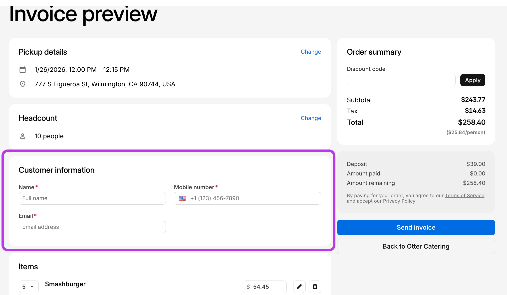Go back to Otter Catering
The height and width of the screenshot is (295, 507).
tap(416, 246)
